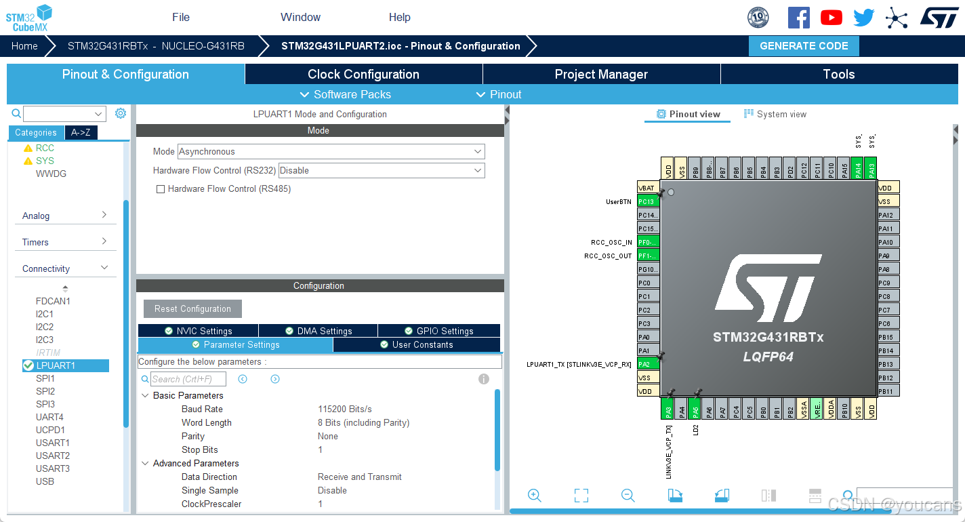Screen dimensions: 965x522
Task: Open ST YouTube channel icon
Action: pyautogui.click(x=831, y=18)
